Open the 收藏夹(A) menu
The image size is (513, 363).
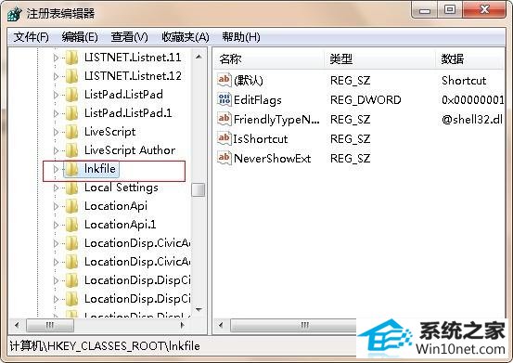coord(186,37)
